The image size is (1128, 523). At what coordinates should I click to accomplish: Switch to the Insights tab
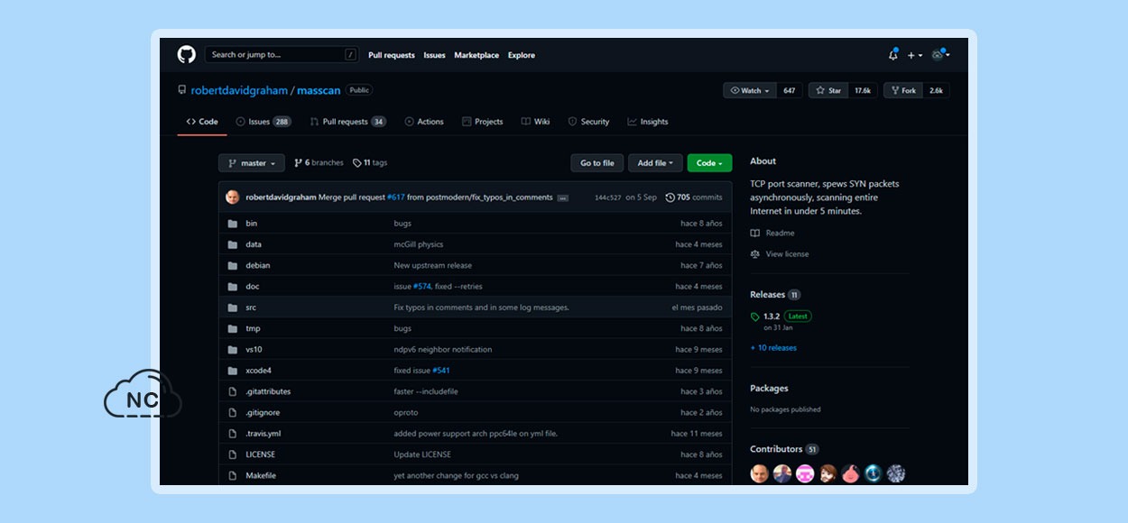coord(648,122)
